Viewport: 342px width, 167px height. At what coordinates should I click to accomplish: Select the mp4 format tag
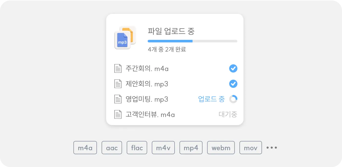(x=191, y=148)
